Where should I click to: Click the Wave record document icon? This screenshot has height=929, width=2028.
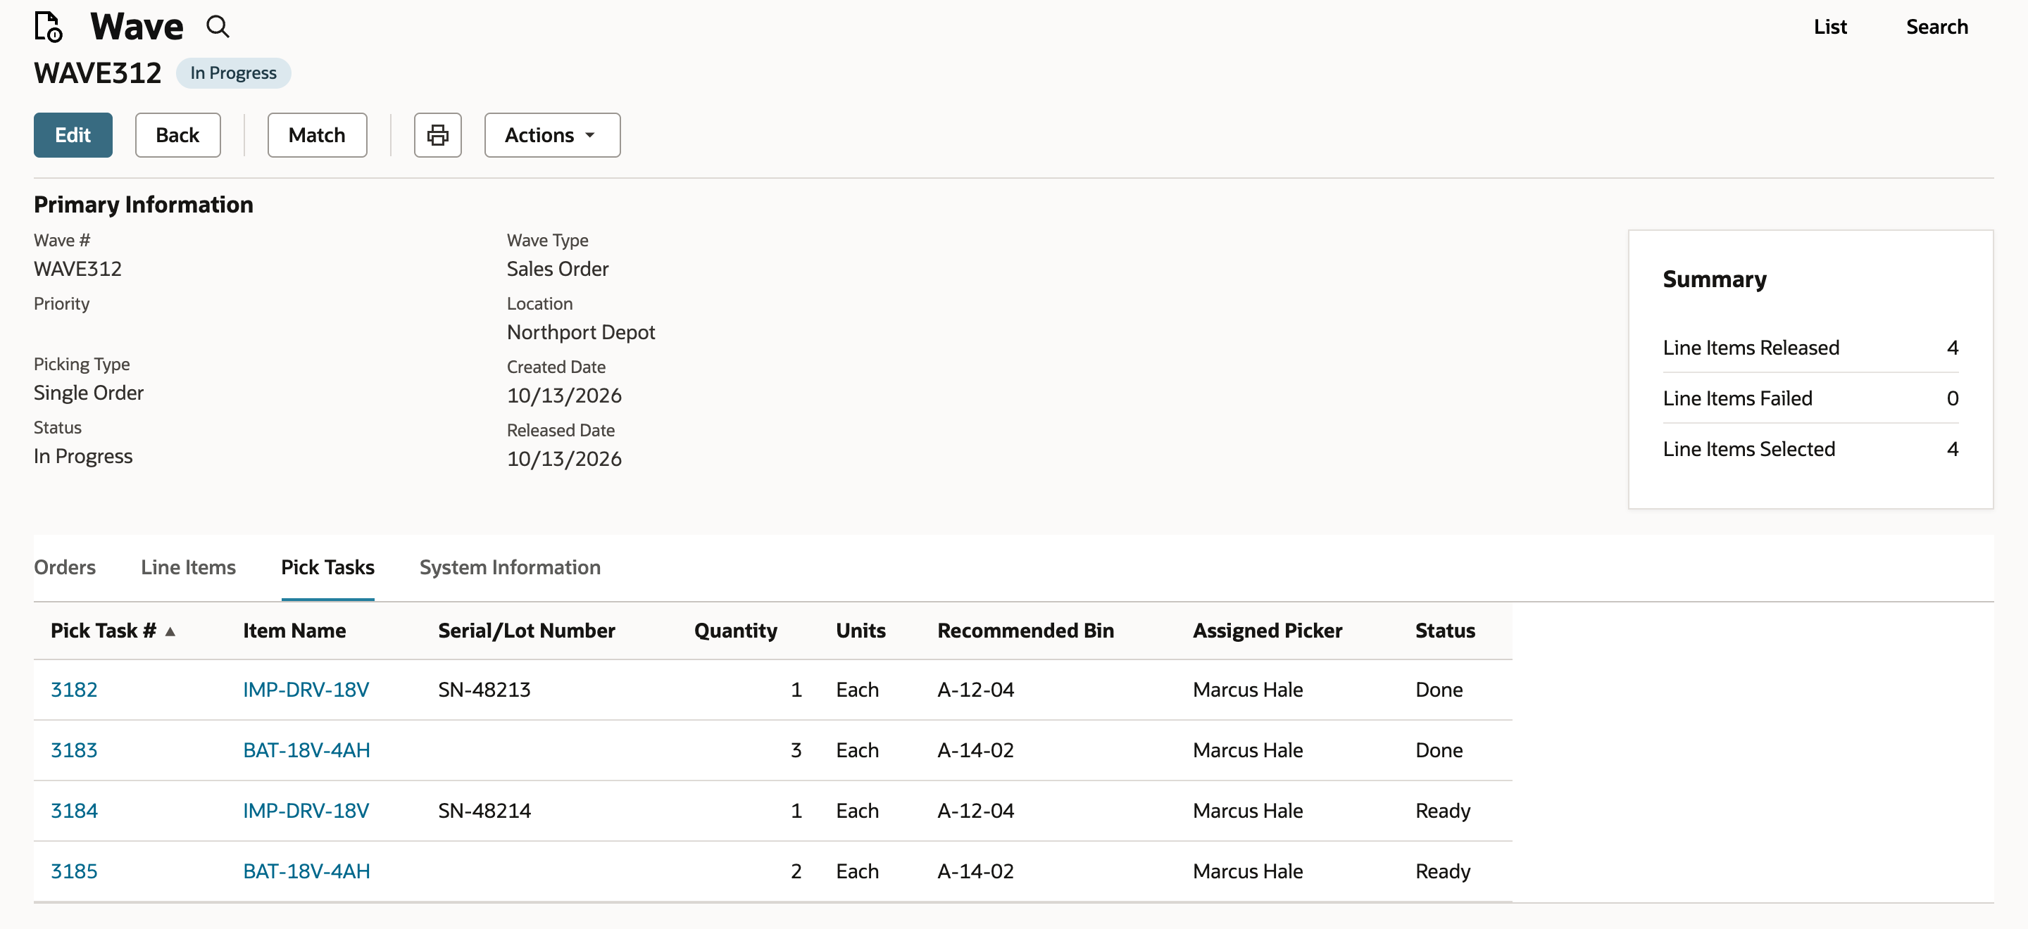[48, 26]
